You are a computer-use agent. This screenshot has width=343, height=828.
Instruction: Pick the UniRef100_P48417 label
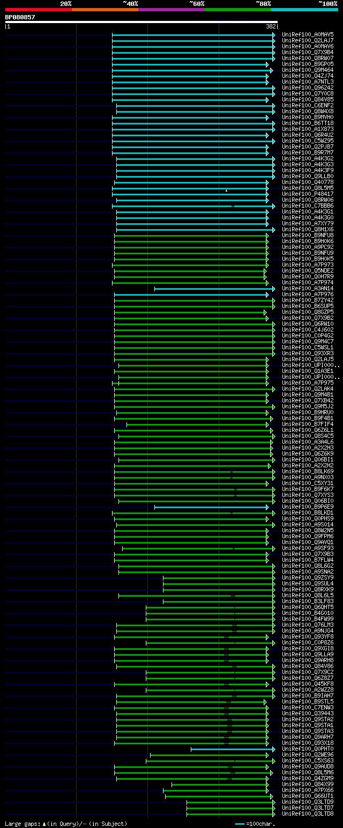tap(308, 194)
